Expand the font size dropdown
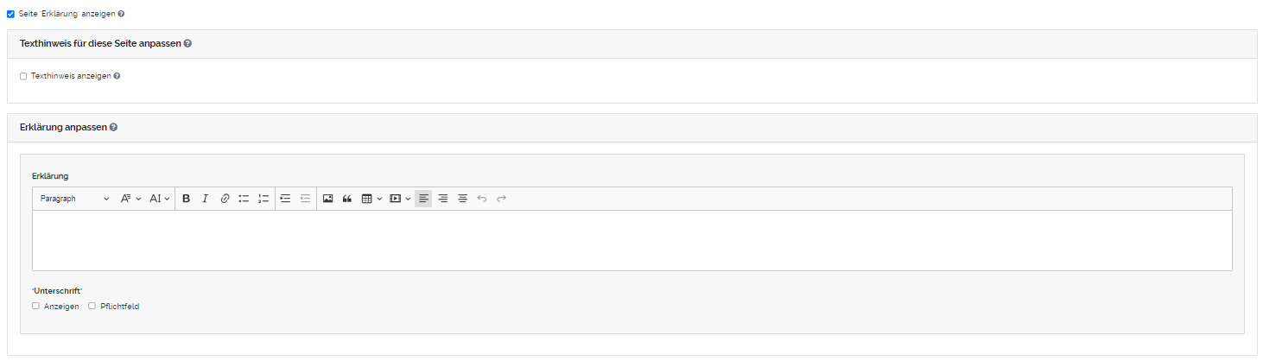The height and width of the screenshot is (361, 1263). coord(160,199)
